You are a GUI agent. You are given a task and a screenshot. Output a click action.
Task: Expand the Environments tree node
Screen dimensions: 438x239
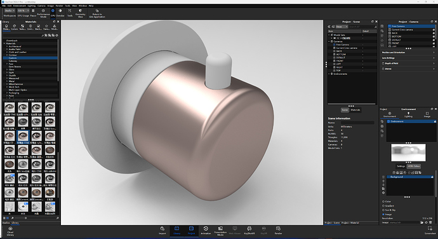(329, 74)
